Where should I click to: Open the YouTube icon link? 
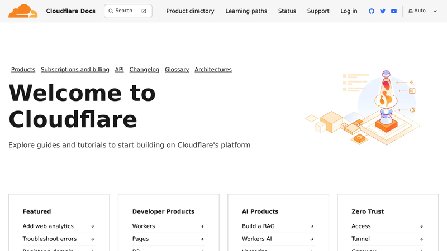394,11
